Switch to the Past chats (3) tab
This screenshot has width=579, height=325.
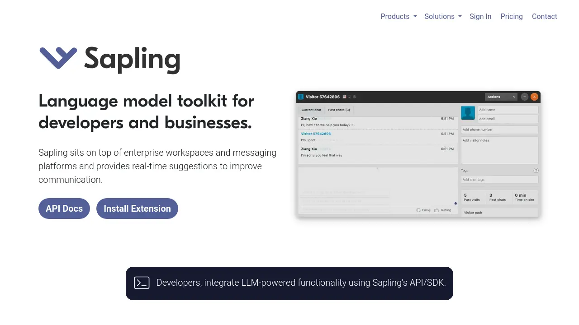(x=339, y=110)
